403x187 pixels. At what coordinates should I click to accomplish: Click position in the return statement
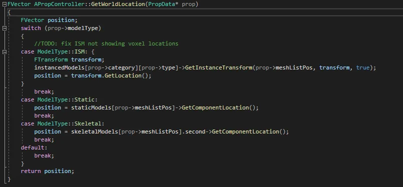(58, 171)
